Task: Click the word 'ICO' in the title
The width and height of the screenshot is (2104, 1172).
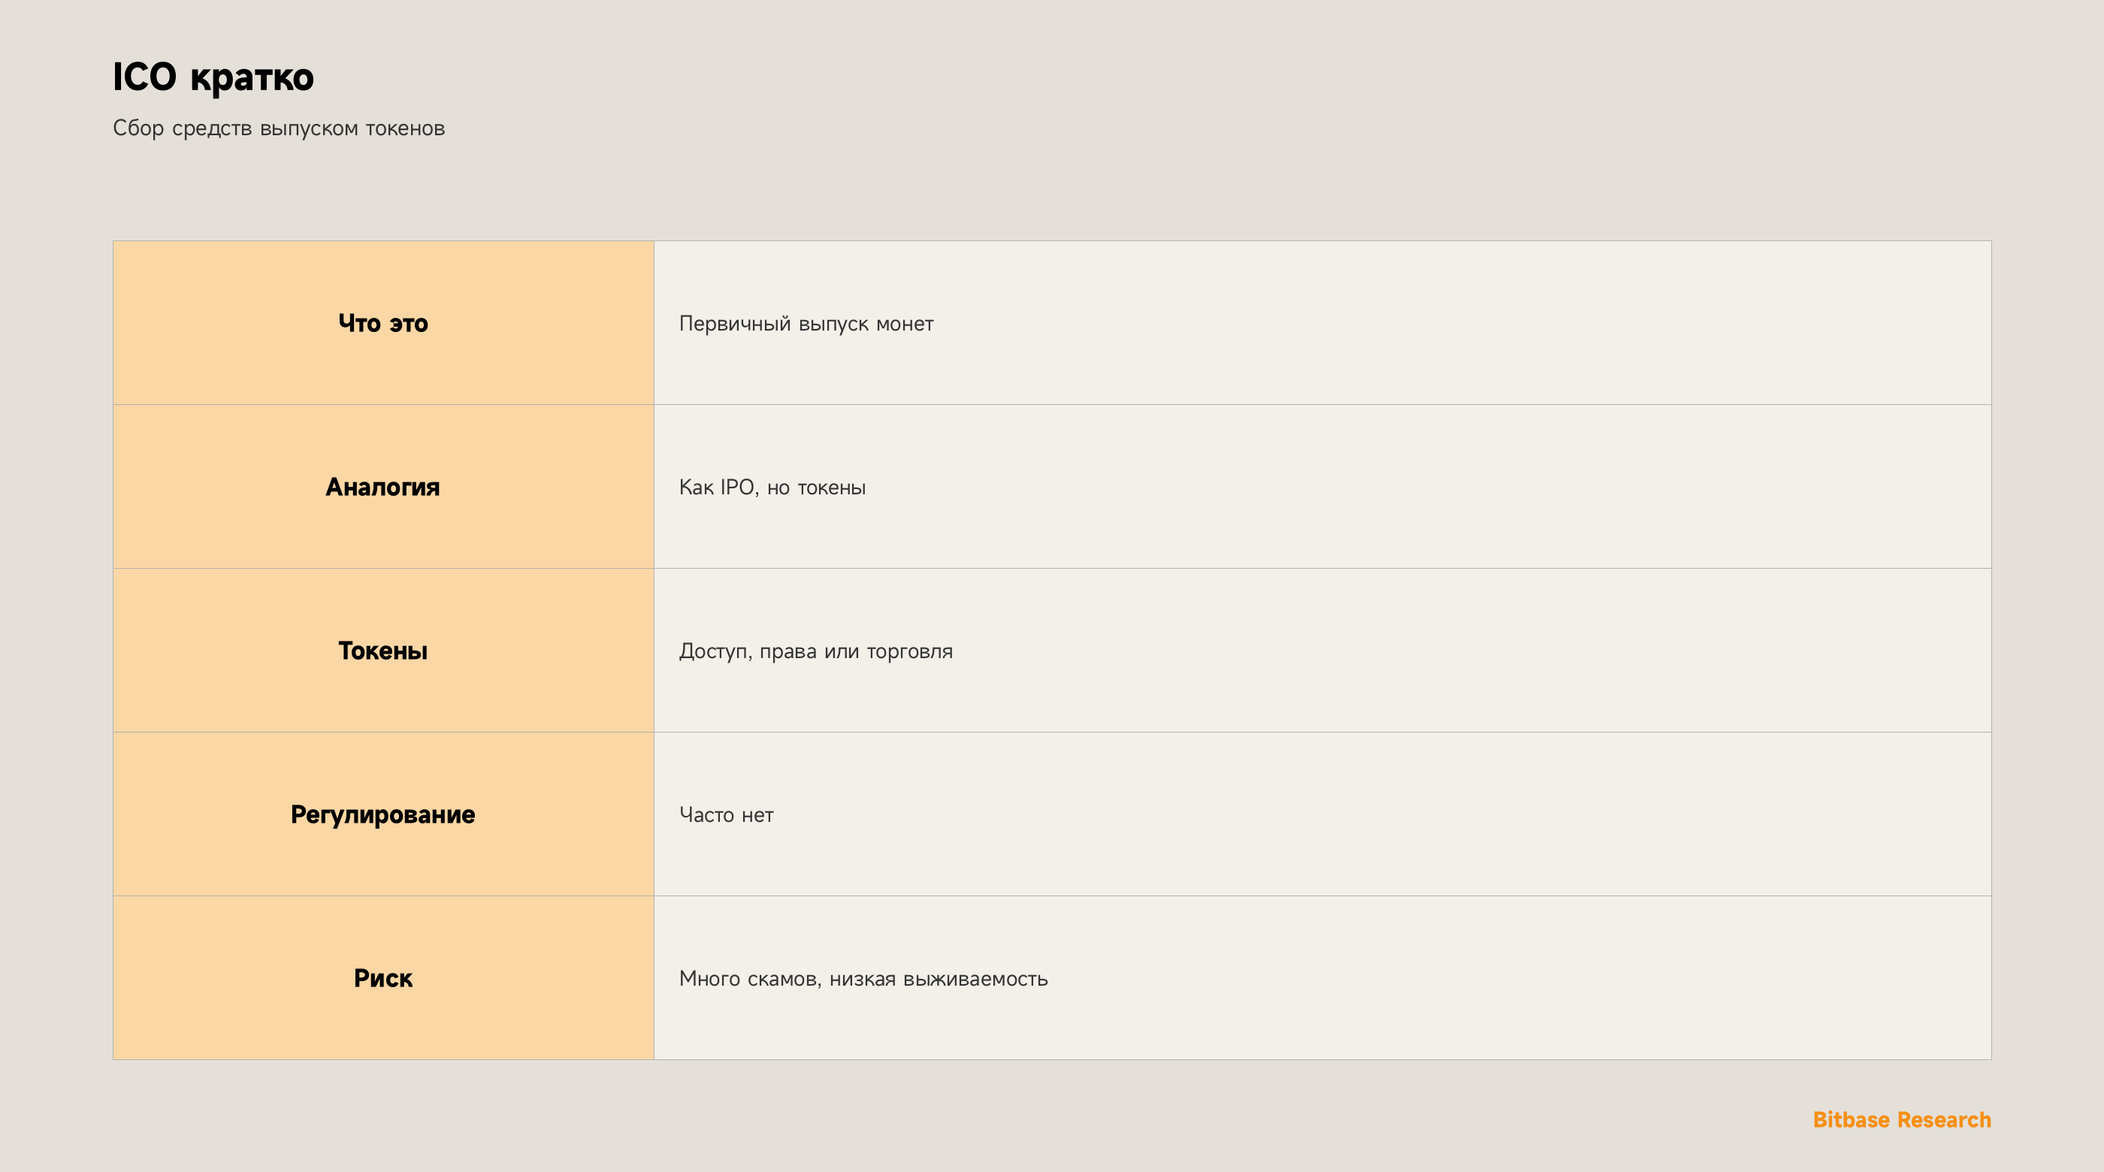Action: (144, 77)
